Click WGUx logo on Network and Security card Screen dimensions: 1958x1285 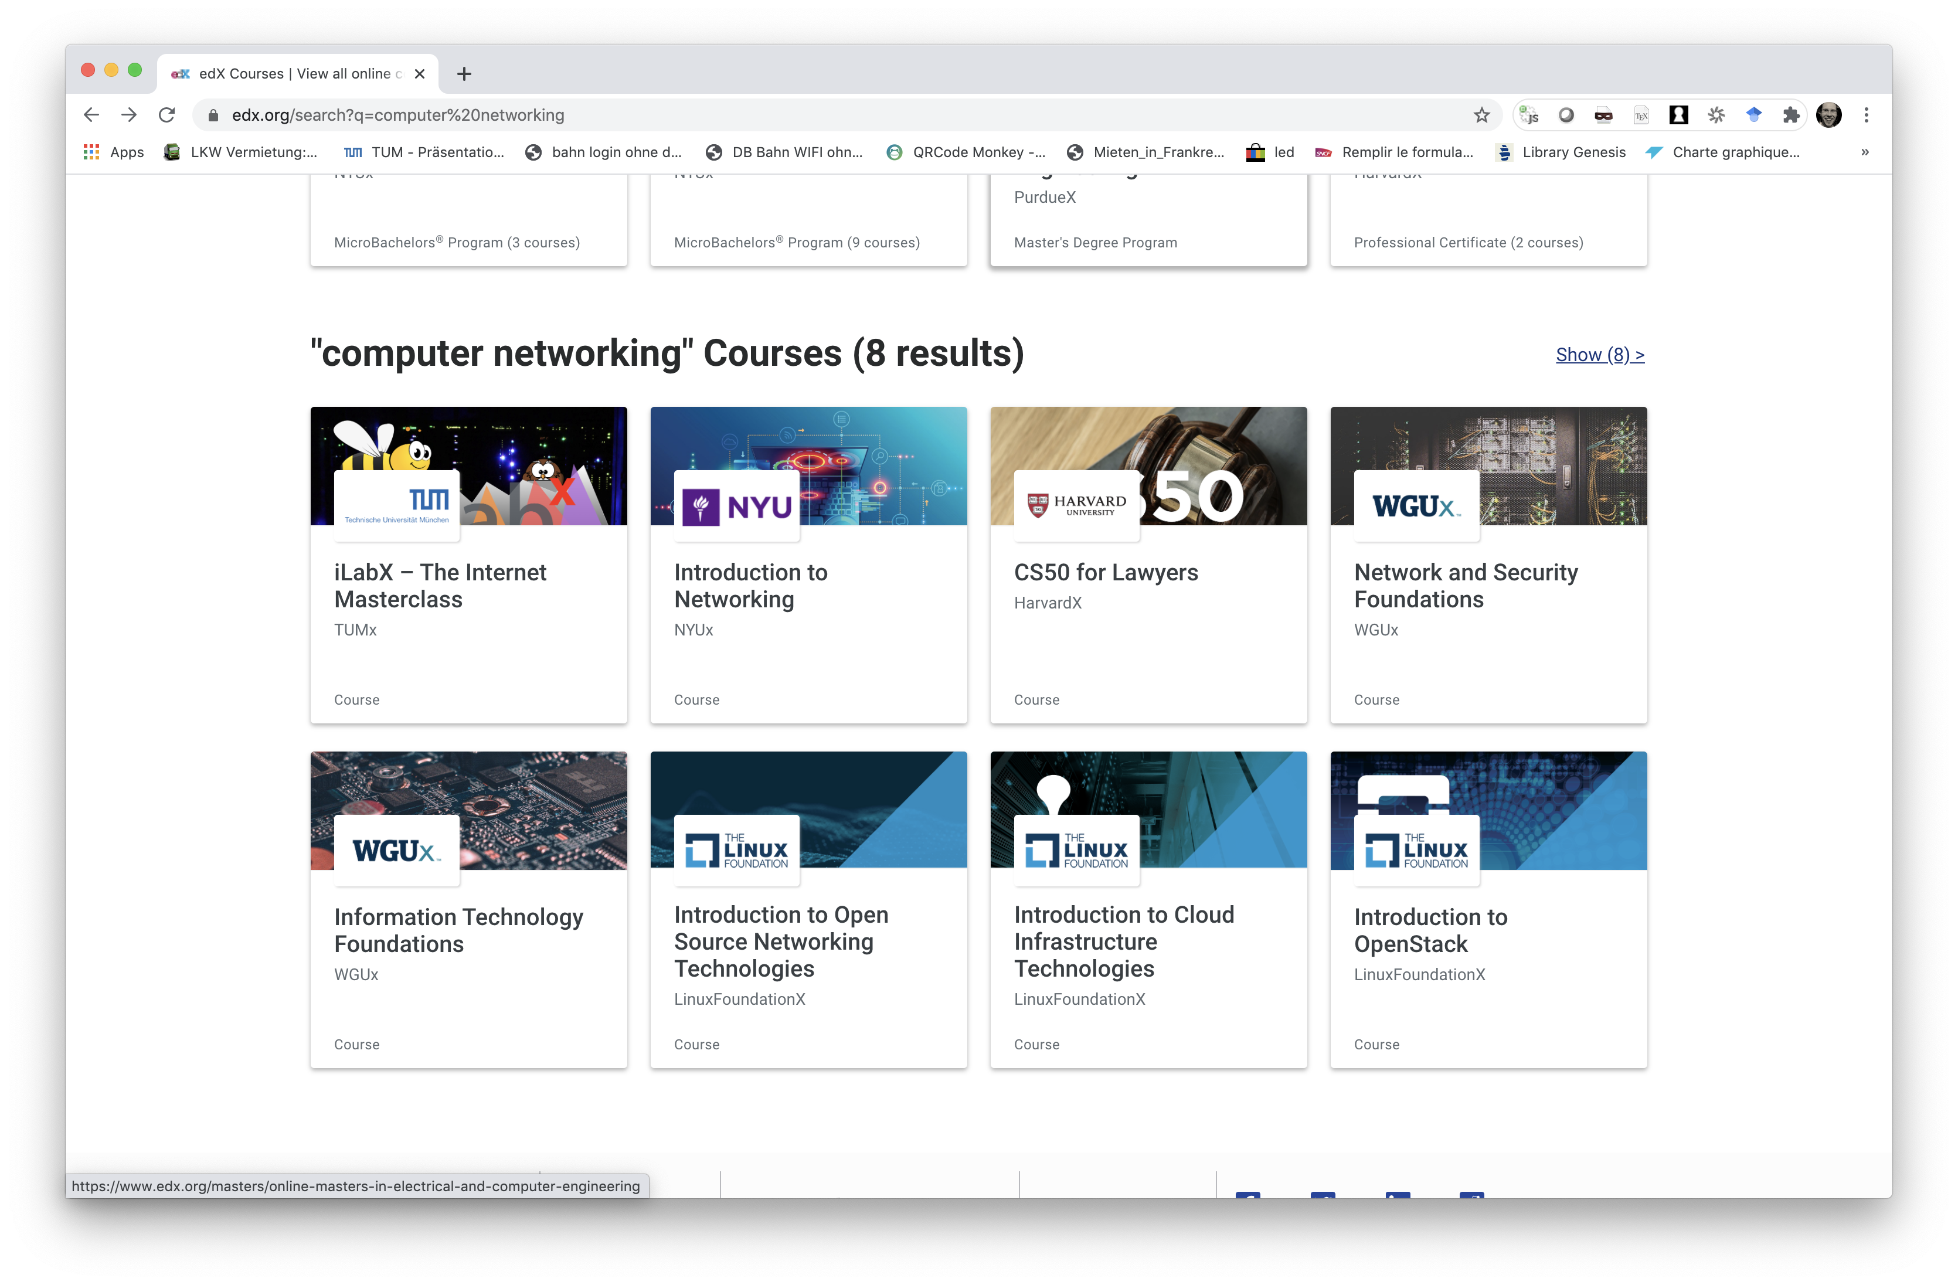tap(1417, 505)
